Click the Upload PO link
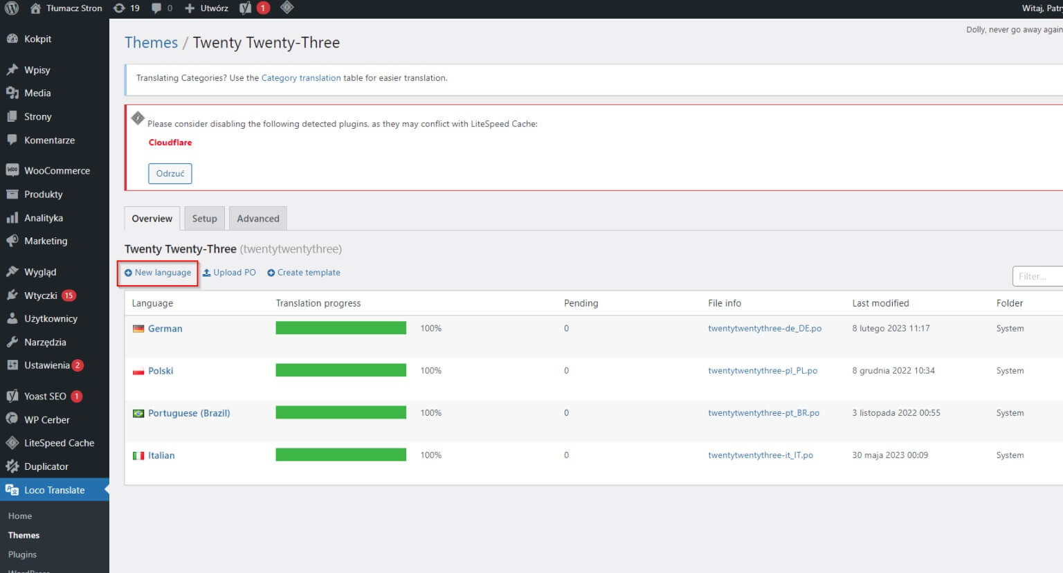The image size is (1063, 573). [229, 273]
